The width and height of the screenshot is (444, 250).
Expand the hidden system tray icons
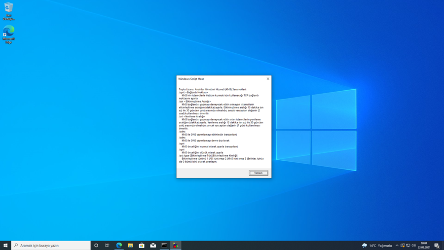pyautogui.click(x=397, y=246)
